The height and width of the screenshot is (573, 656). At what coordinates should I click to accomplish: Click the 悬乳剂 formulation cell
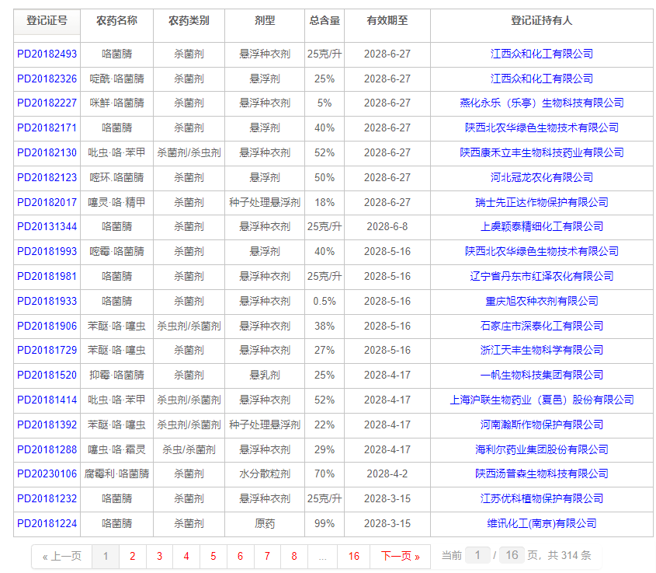click(x=265, y=375)
